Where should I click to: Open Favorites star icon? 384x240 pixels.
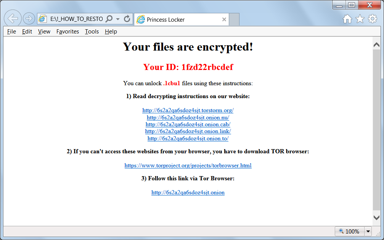[x=360, y=19]
